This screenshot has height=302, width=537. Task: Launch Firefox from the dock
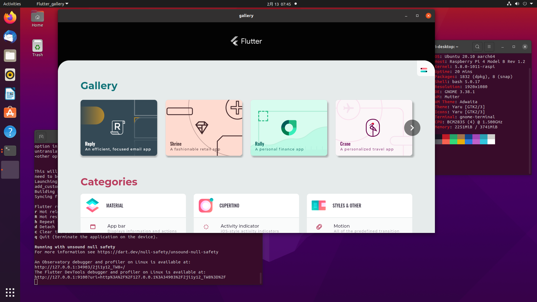pyautogui.click(x=10, y=17)
